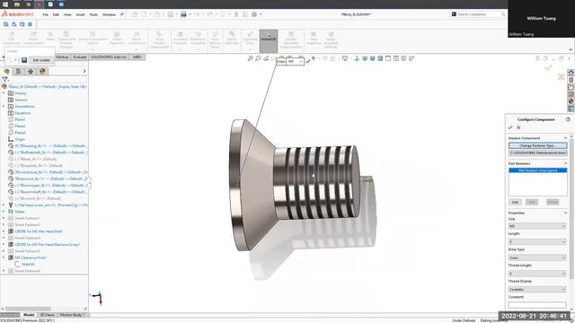
Task: Open the Windows Start menu
Action: pyautogui.click(x=5, y=4)
